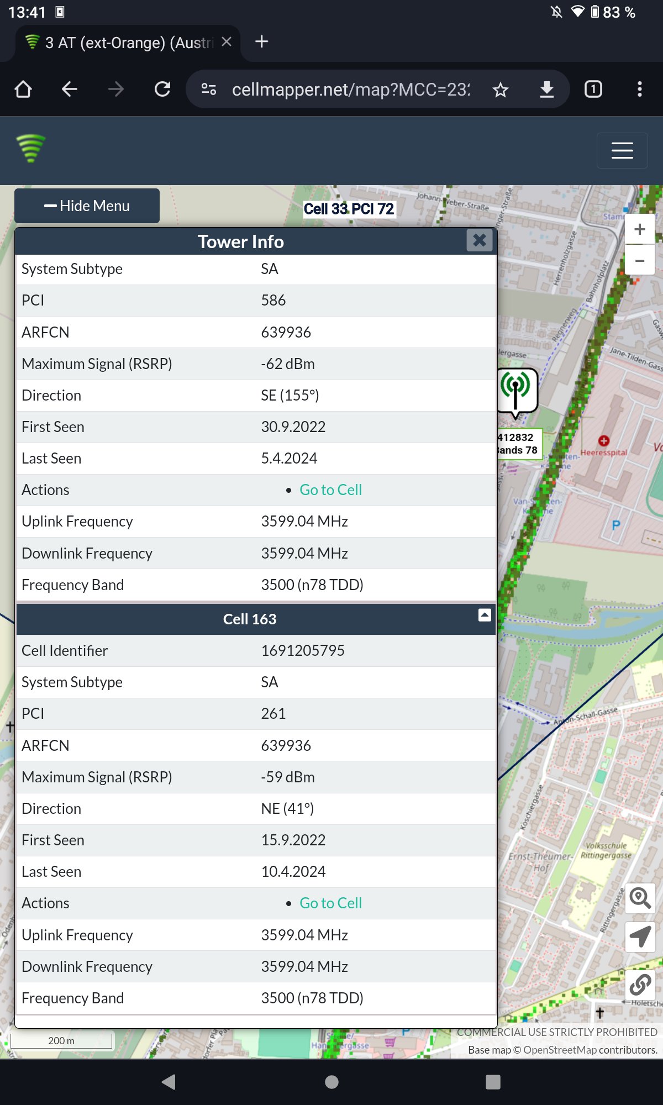Collapse the Cell 163 section

pyautogui.click(x=485, y=615)
